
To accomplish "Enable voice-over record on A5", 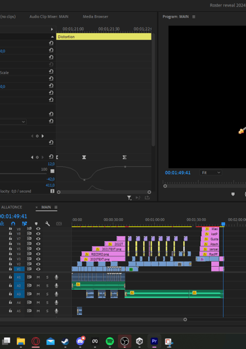I will pos(56,311).
